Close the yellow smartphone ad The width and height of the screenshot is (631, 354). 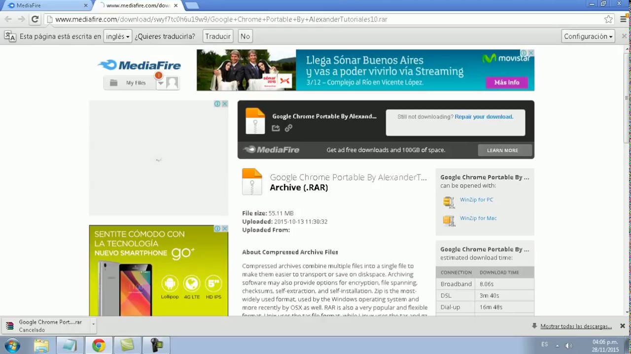pos(225,228)
